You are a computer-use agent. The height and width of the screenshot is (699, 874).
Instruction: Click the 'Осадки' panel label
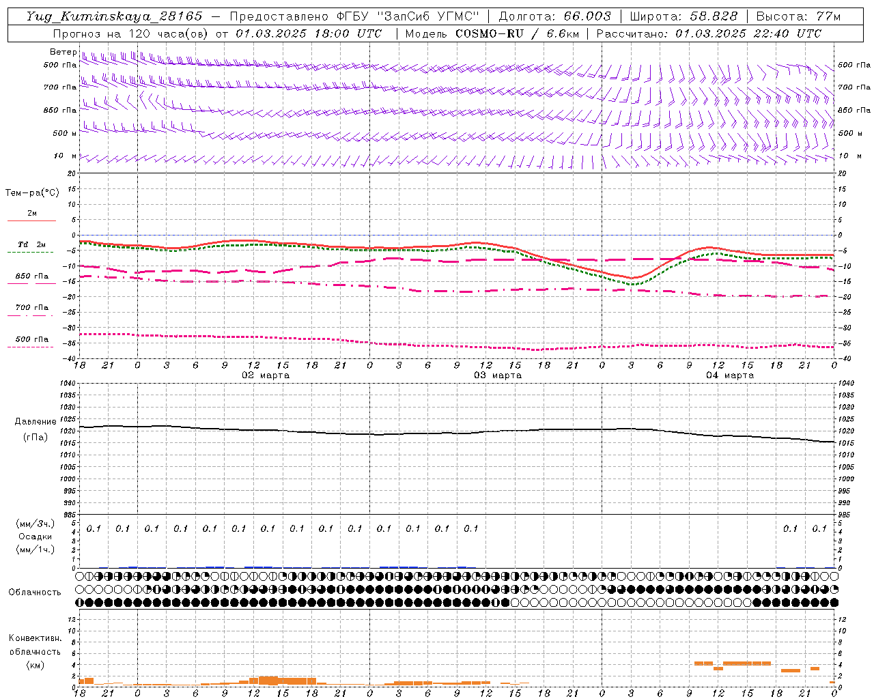click(x=36, y=537)
